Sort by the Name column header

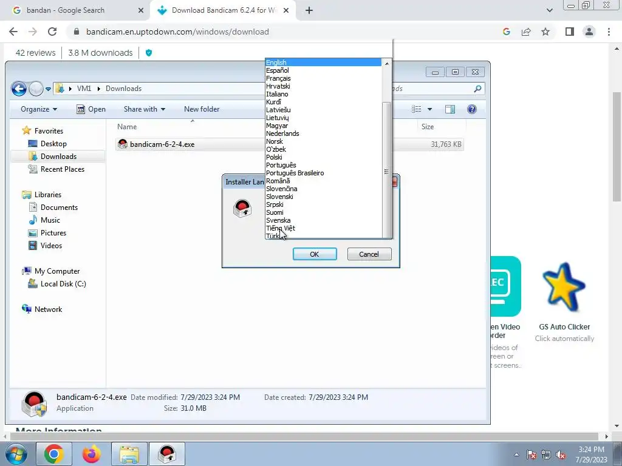tap(127, 127)
